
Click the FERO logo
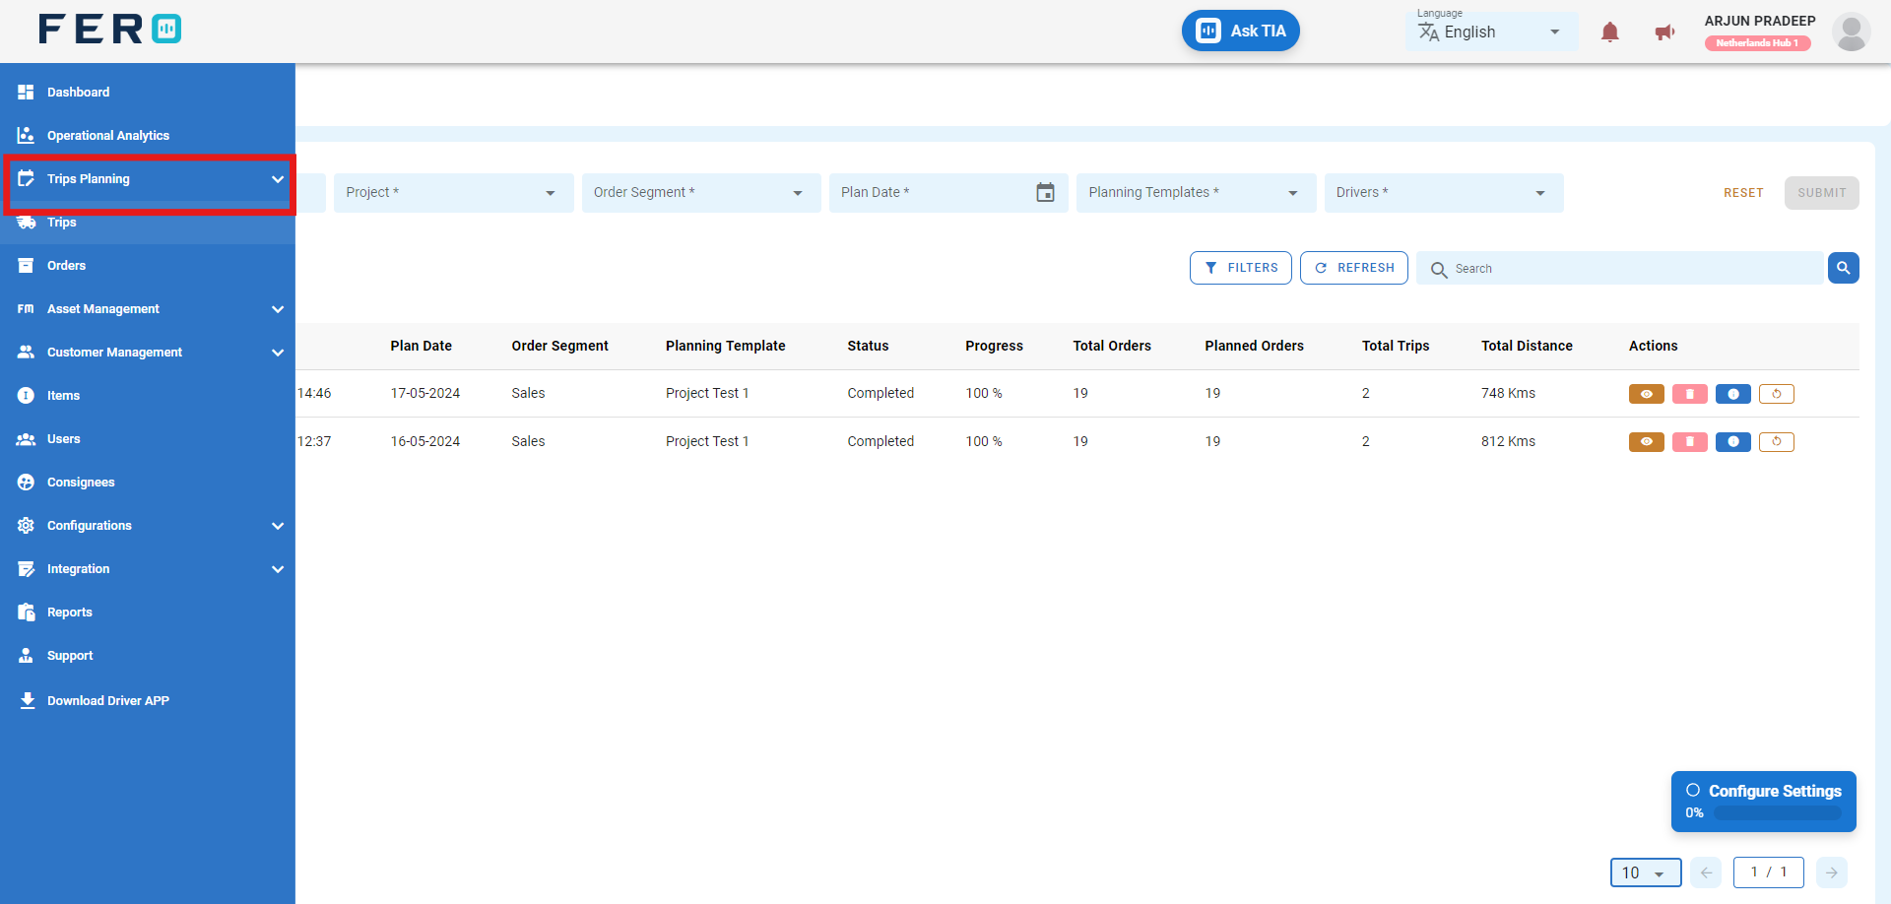[110, 30]
